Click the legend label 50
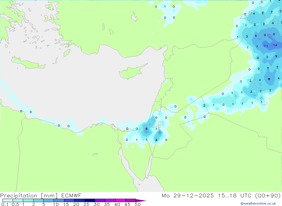The image size is (282, 206). coord(138,204)
